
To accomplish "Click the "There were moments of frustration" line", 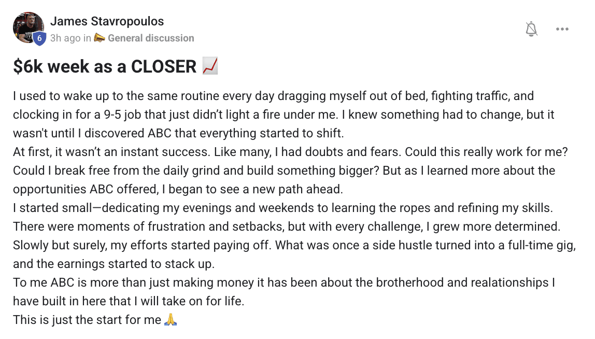I will pos(287,227).
